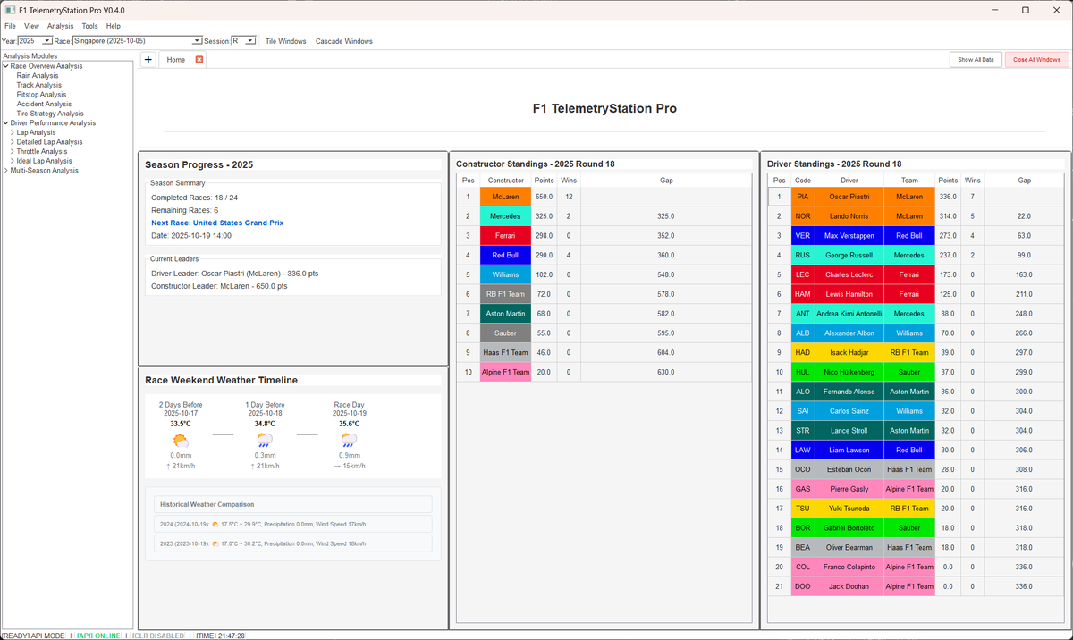Click the Red Bull cell in constructor standings
The width and height of the screenshot is (1073, 640).
point(506,255)
